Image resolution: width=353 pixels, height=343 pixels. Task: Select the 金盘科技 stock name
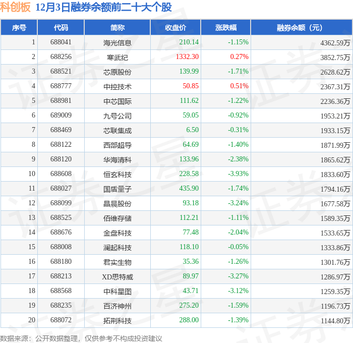point(117,233)
